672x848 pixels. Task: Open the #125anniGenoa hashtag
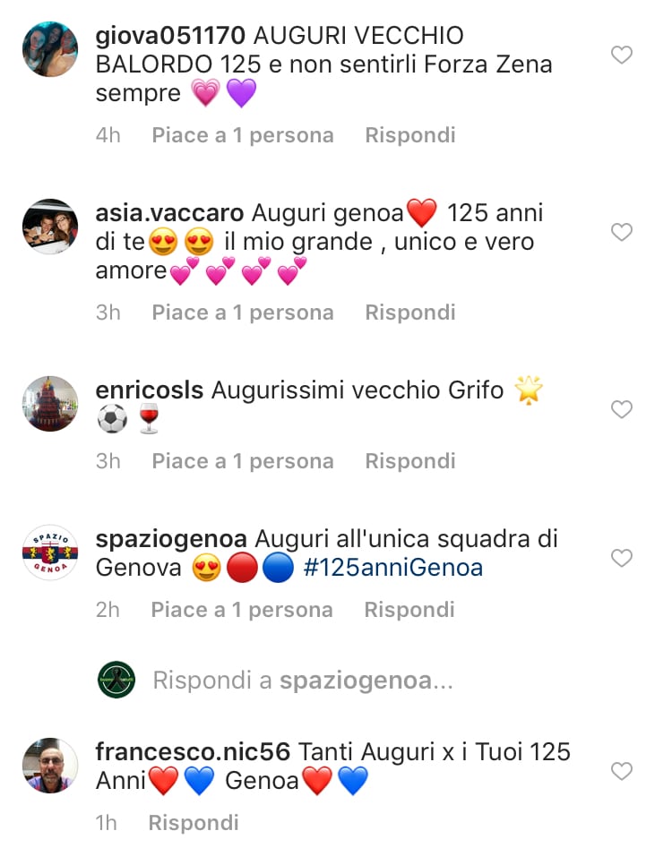393,568
